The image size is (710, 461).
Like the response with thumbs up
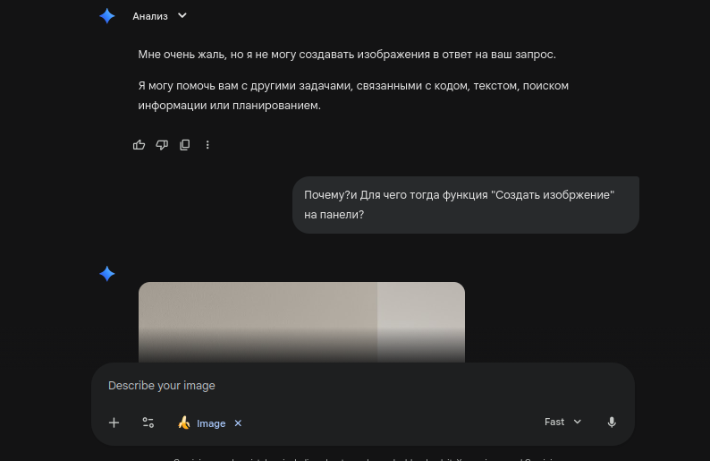[x=139, y=144]
